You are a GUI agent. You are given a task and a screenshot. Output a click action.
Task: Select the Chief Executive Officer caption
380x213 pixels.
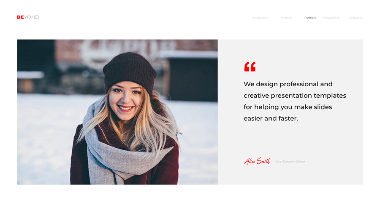290,162
